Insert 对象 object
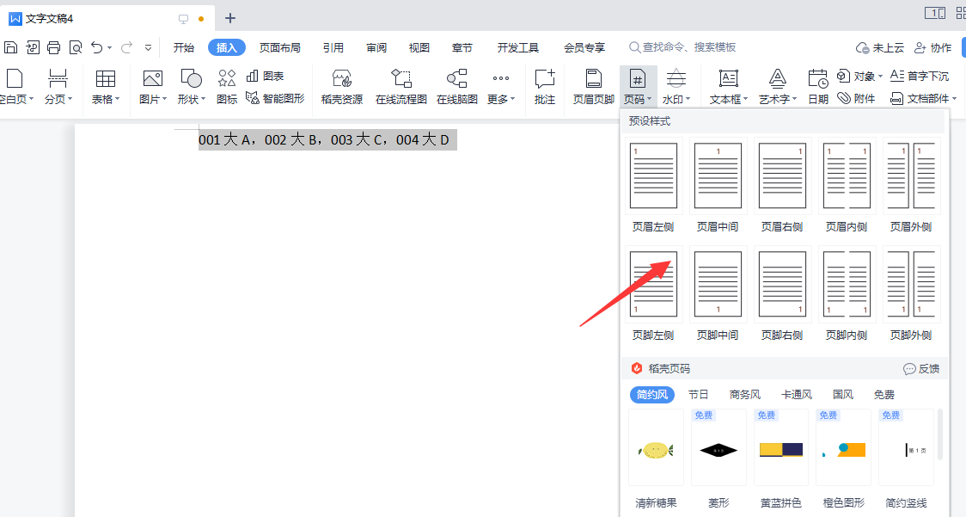This screenshot has width=966, height=517. [859, 76]
